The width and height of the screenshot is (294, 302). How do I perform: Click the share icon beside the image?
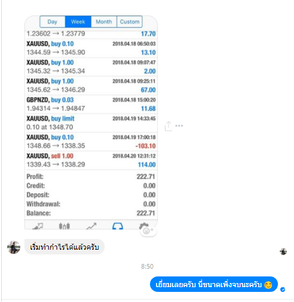pyautogui.click(x=168, y=126)
